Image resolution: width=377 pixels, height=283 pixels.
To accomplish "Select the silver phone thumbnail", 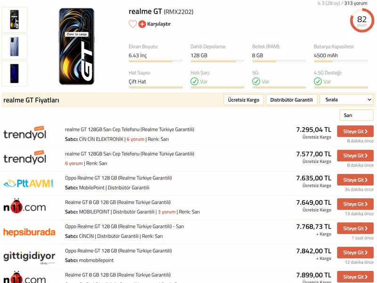I will [15, 47].
